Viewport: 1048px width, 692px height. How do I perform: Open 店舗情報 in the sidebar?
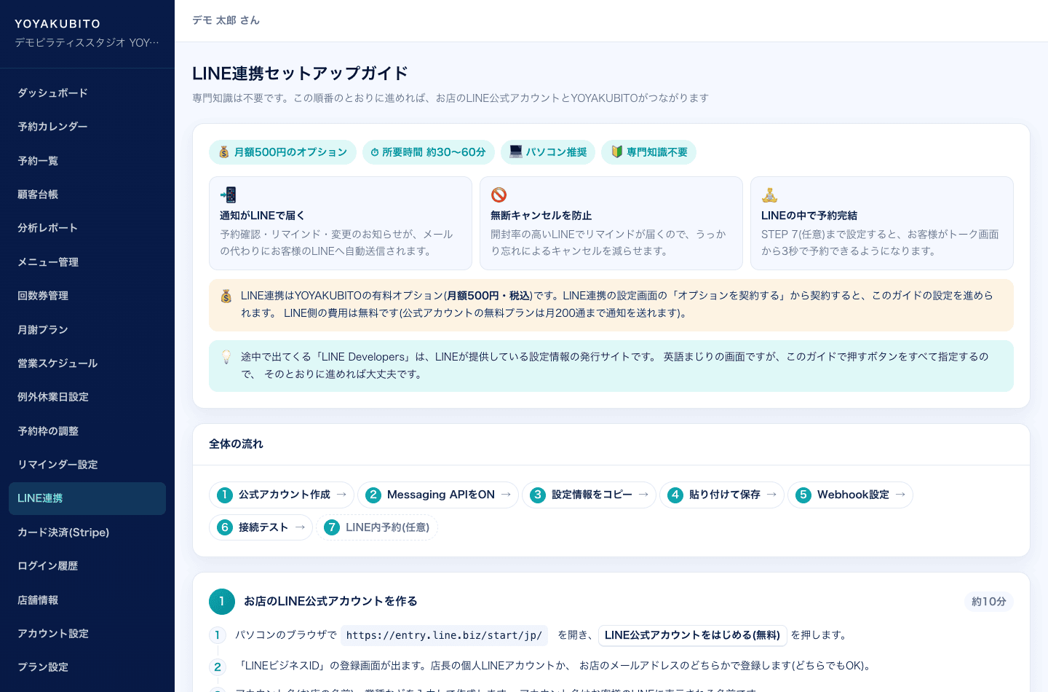point(87,600)
